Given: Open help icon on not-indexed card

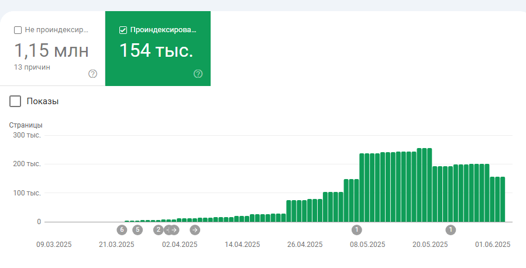Looking at the screenshot, I should pyautogui.click(x=92, y=74).
